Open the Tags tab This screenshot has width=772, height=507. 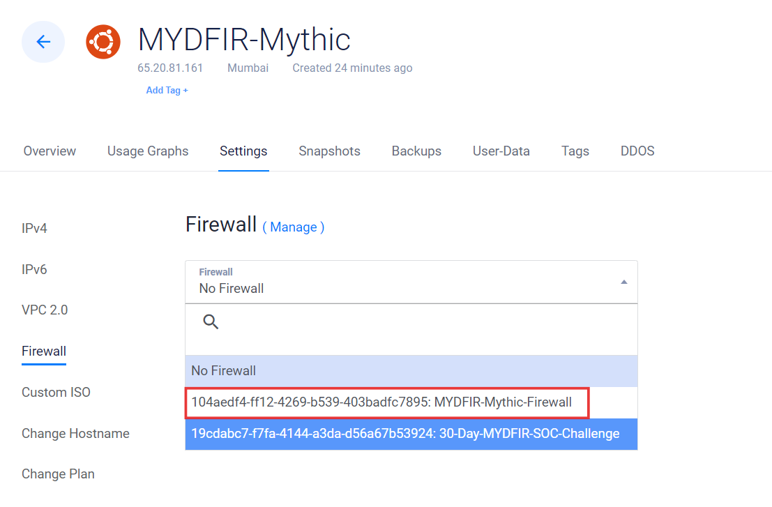(x=575, y=151)
